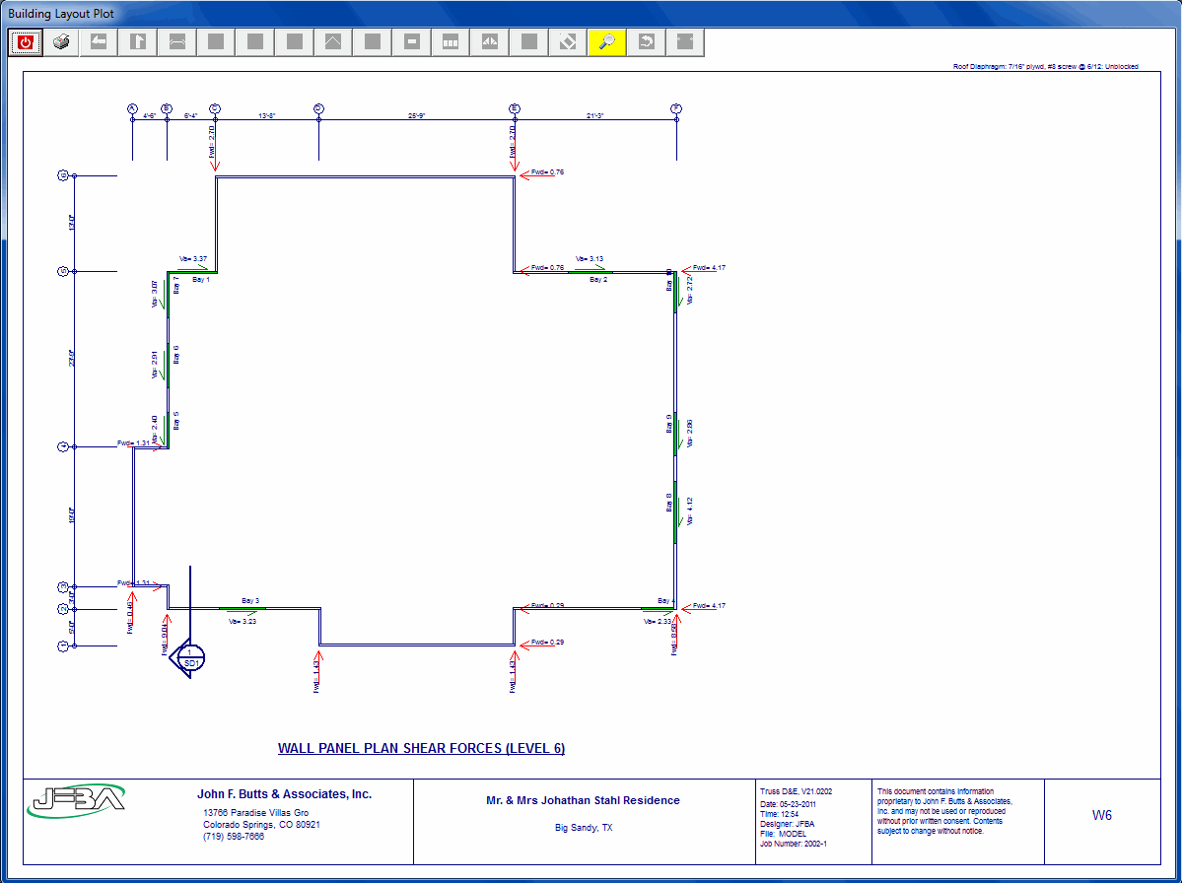1182x883 pixels.
Task: Select the Bay 2 wall panel label
Action: click(x=598, y=280)
